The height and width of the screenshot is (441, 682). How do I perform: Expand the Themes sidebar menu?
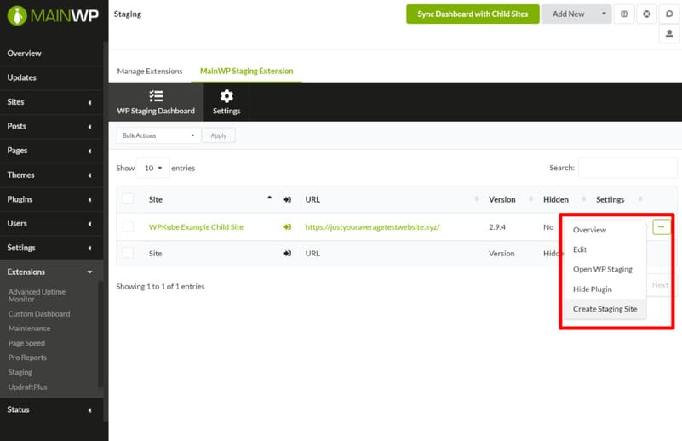click(51, 175)
